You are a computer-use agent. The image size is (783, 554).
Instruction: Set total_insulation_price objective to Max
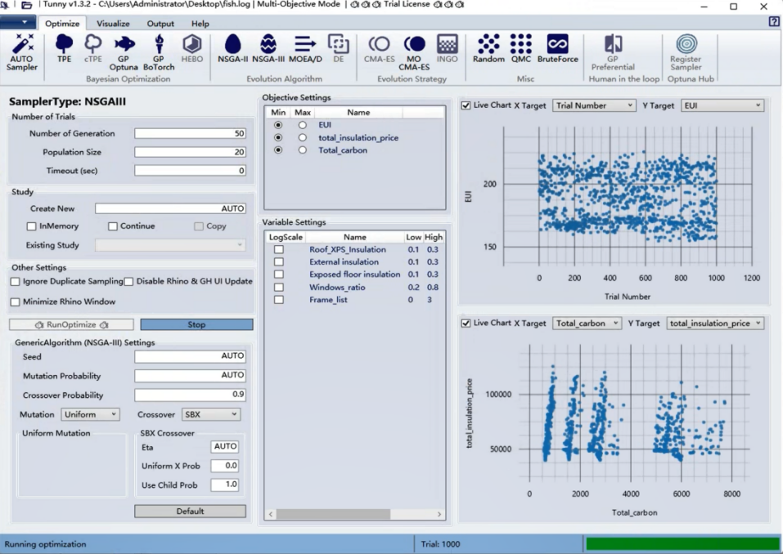(302, 137)
